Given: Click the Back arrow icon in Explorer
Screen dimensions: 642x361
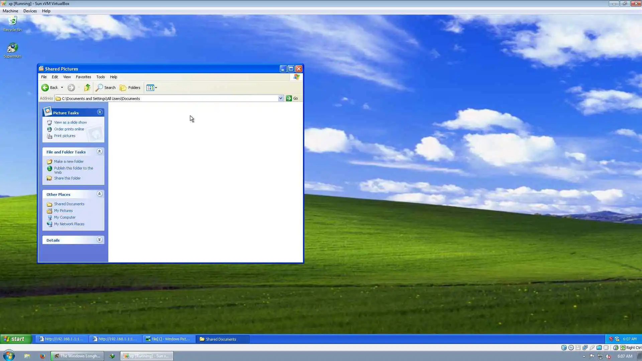Looking at the screenshot, I should pos(45,88).
